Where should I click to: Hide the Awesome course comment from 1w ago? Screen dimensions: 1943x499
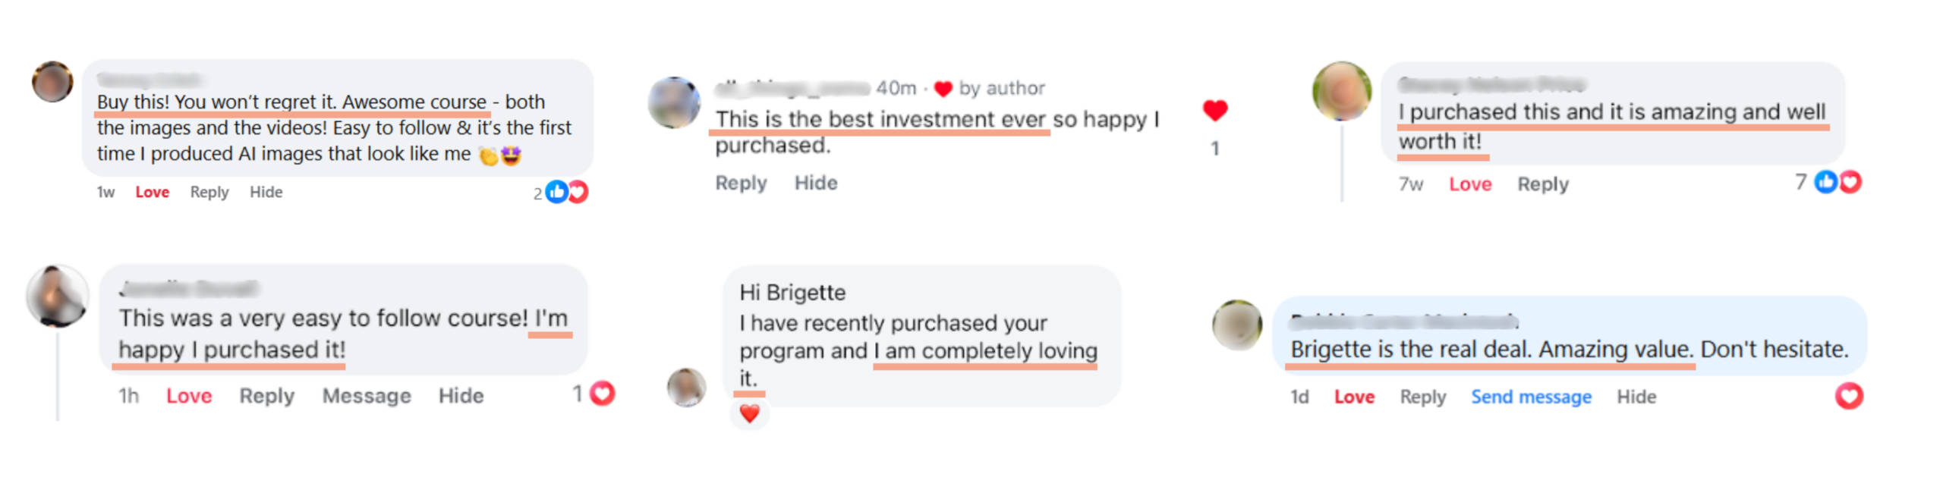[266, 192]
